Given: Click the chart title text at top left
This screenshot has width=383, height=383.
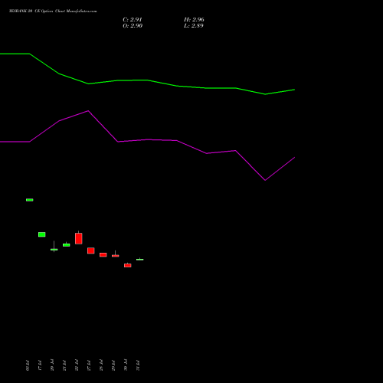Looking at the screenshot, I should (x=53, y=11).
